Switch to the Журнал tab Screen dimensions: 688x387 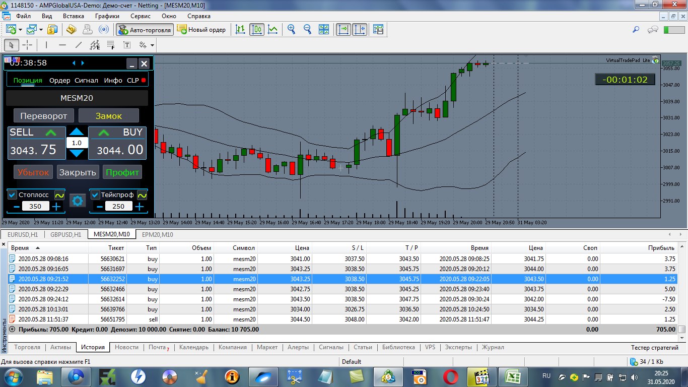tap(493, 347)
